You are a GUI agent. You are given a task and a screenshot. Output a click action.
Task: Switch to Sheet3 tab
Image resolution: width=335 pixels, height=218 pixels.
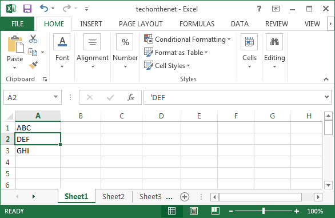(x=150, y=196)
